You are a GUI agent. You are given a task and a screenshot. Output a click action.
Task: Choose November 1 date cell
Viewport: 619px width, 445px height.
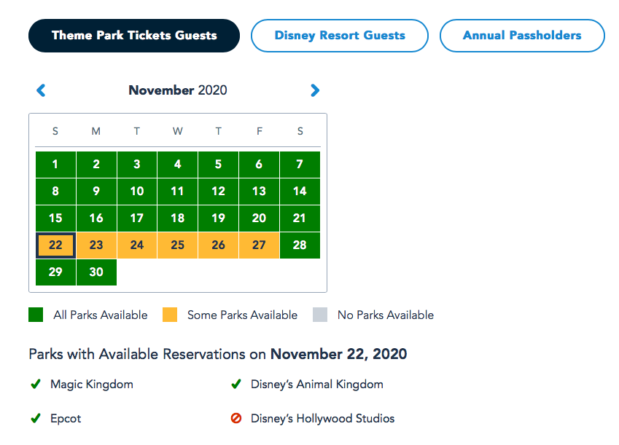(x=55, y=165)
